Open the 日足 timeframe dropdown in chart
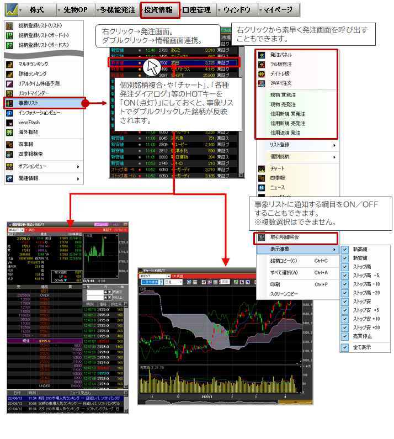Viewport: 394px width, 439px height. point(181,282)
